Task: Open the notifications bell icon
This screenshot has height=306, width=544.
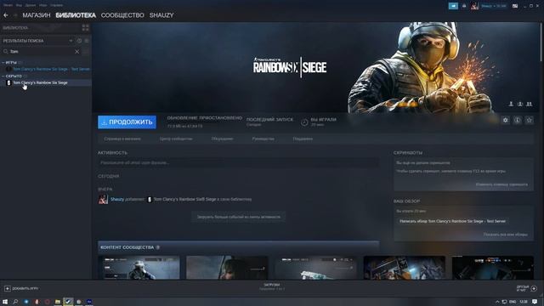Action: pyautogui.click(x=464, y=6)
